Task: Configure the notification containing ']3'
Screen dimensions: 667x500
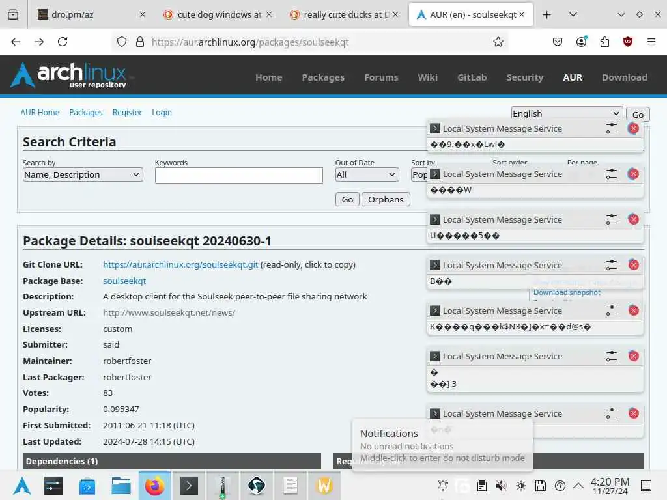Action: [x=611, y=356]
